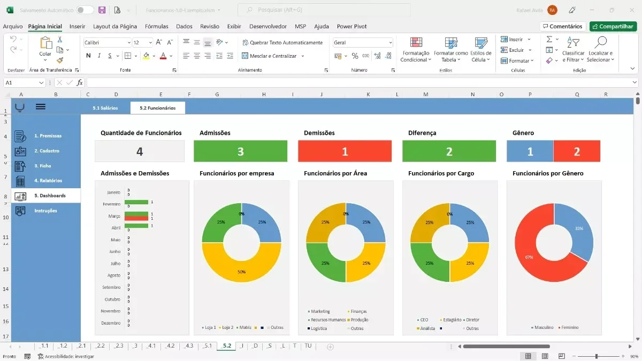
Task: Click the Compartilhar button
Action: click(613, 26)
